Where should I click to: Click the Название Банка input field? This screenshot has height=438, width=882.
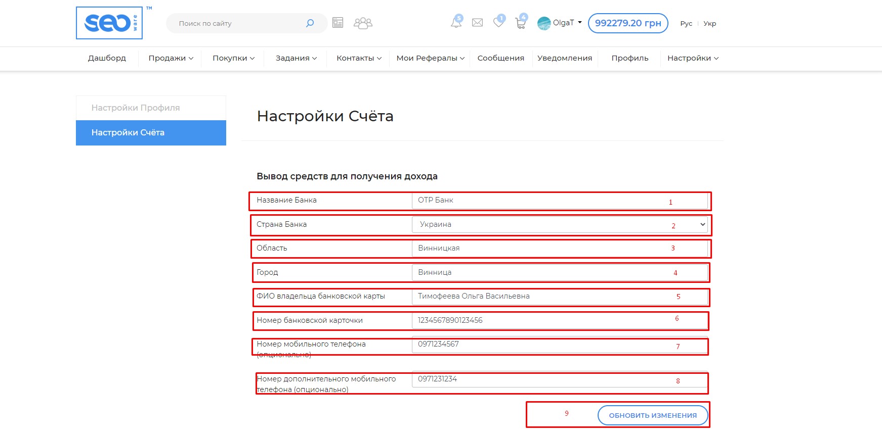click(559, 201)
